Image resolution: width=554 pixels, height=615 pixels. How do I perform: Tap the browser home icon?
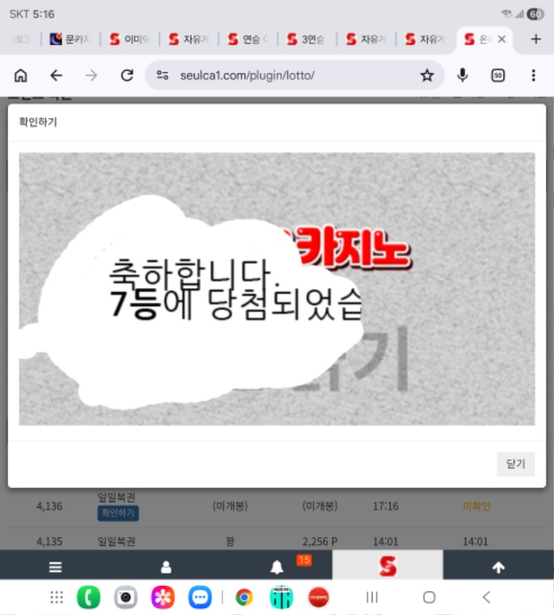pyautogui.click(x=21, y=75)
